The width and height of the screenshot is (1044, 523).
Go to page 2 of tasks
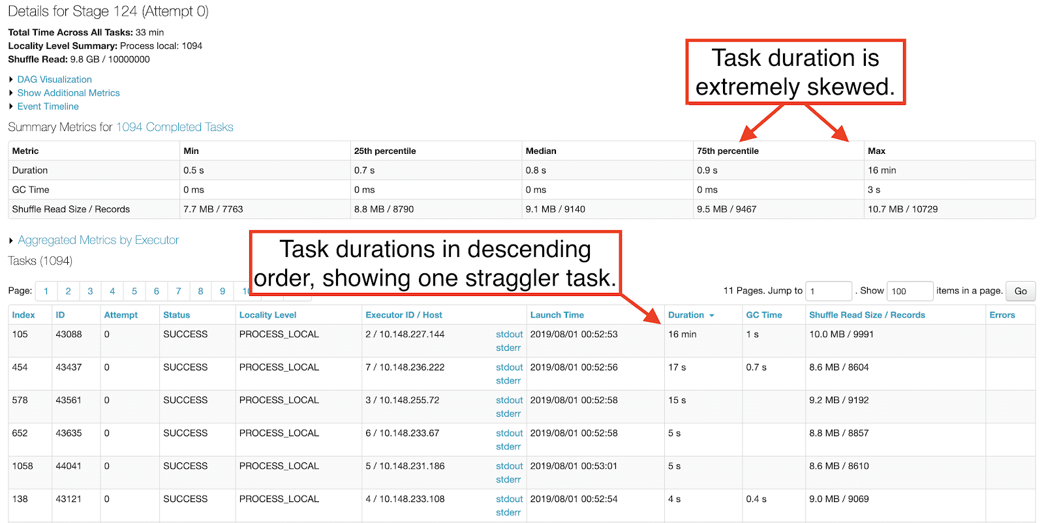(x=68, y=291)
